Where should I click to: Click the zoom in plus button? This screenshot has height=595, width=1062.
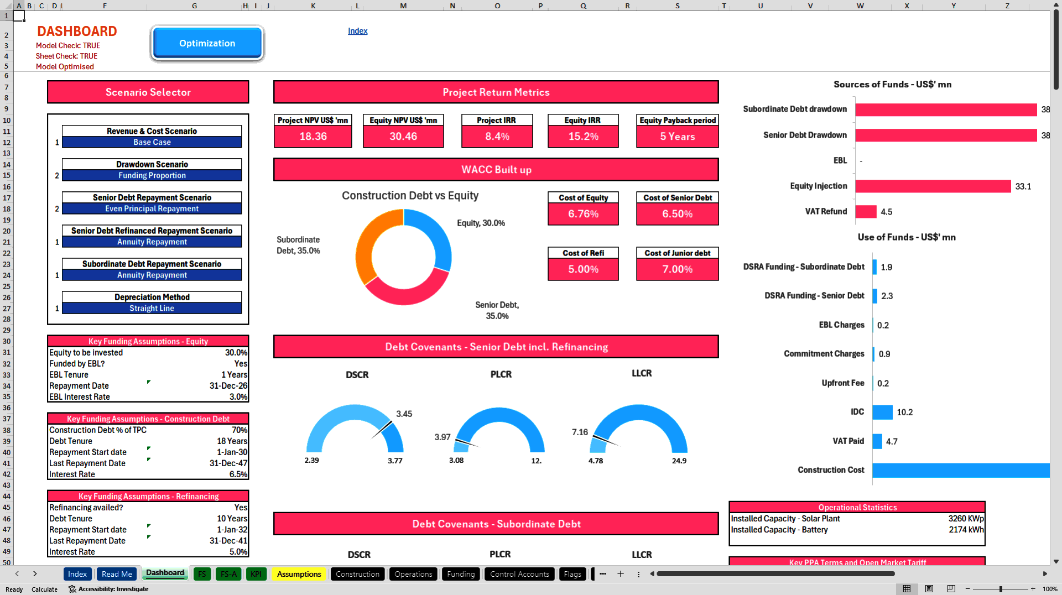[1033, 589]
